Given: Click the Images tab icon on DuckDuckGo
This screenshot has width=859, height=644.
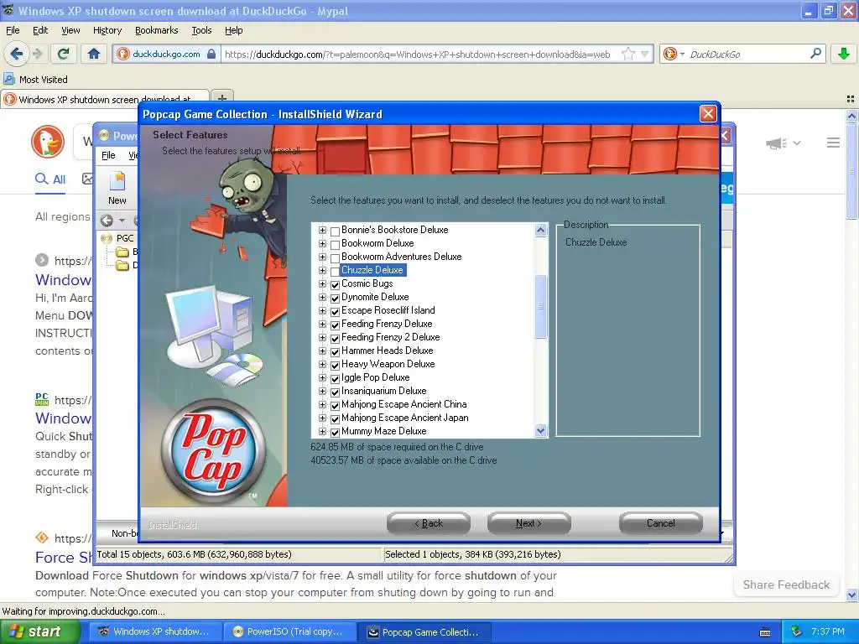Looking at the screenshot, I should [x=87, y=179].
